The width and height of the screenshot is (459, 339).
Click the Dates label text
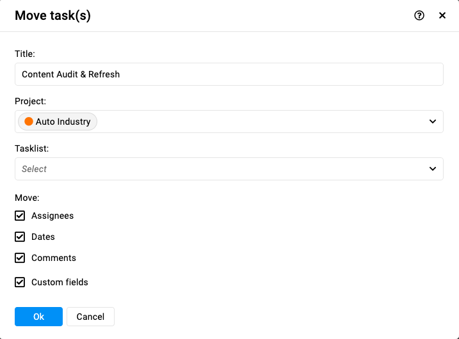tap(43, 237)
